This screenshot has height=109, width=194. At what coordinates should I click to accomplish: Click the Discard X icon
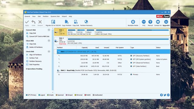[40, 22]
